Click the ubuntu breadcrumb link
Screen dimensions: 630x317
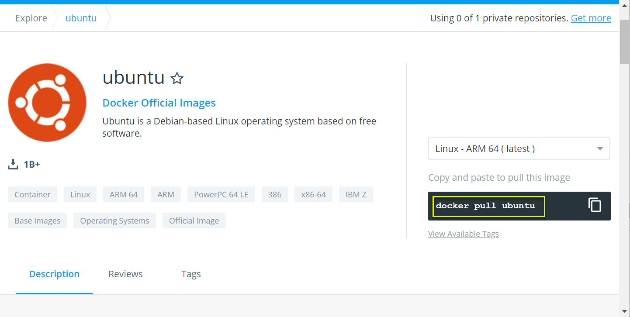click(x=81, y=18)
